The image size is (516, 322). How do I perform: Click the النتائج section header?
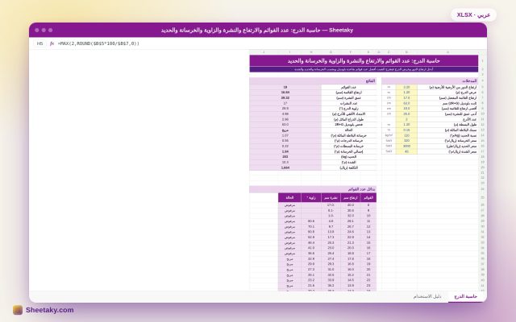tap(313, 80)
